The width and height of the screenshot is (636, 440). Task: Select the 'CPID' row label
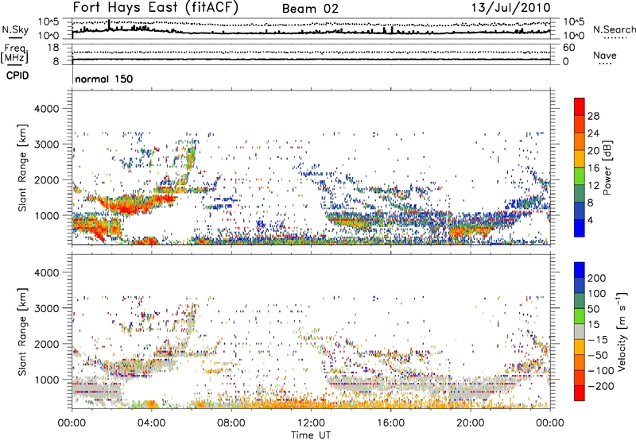point(17,75)
